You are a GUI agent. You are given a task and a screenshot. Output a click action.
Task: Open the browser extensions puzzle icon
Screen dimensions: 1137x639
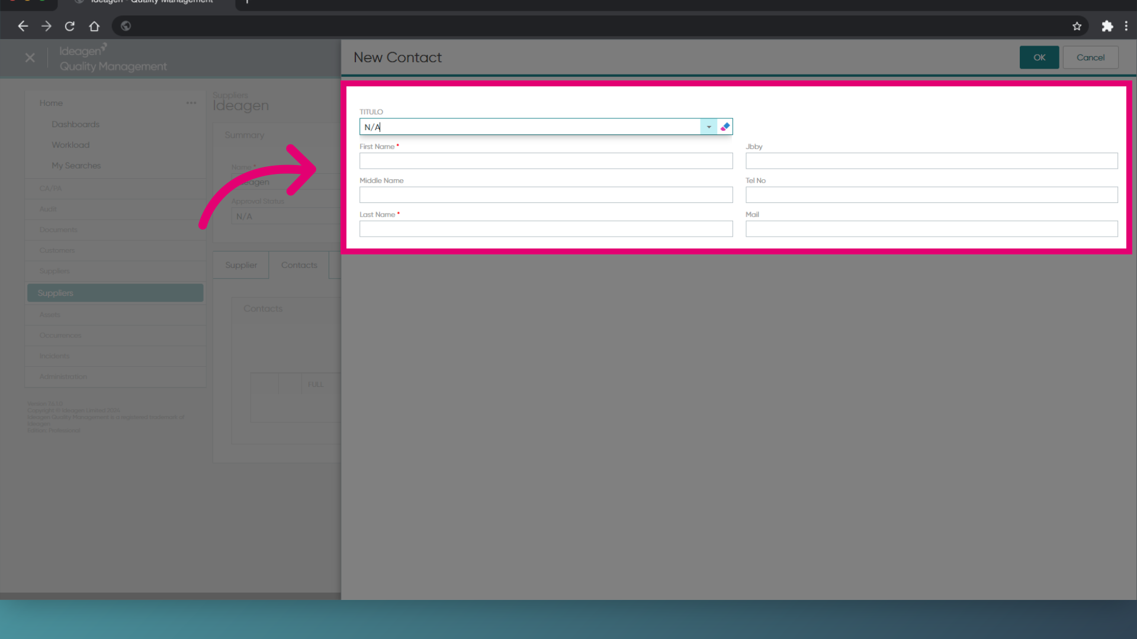[x=1107, y=26]
